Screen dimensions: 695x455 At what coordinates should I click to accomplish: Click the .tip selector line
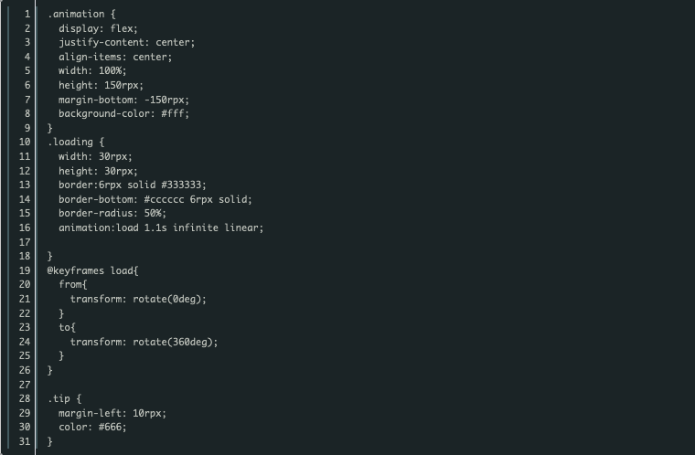click(x=64, y=398)
